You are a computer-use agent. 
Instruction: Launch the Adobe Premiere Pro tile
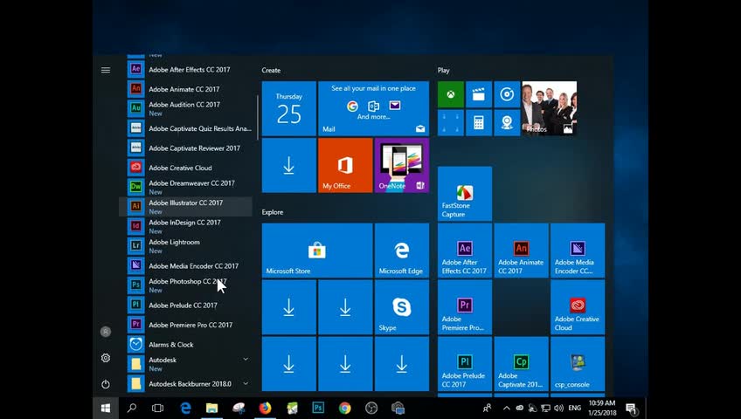point(465,307)
